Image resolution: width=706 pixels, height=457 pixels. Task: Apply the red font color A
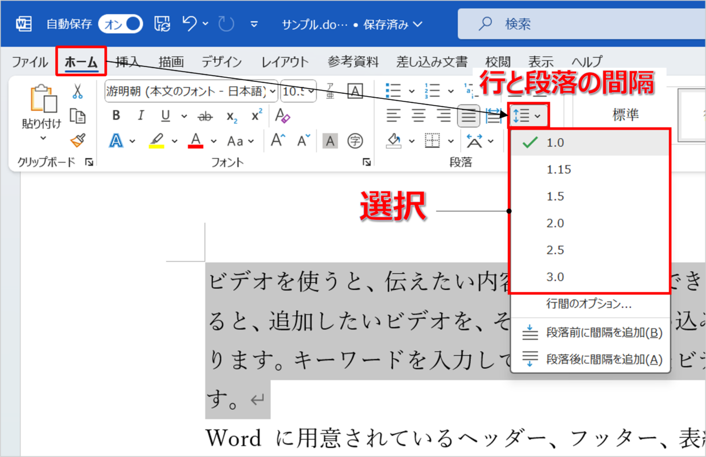tap(196, 140)
